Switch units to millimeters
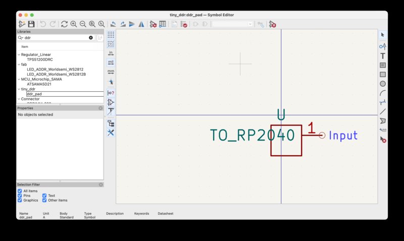Viewport: 404px width, 241px height. tap(111, 72)
